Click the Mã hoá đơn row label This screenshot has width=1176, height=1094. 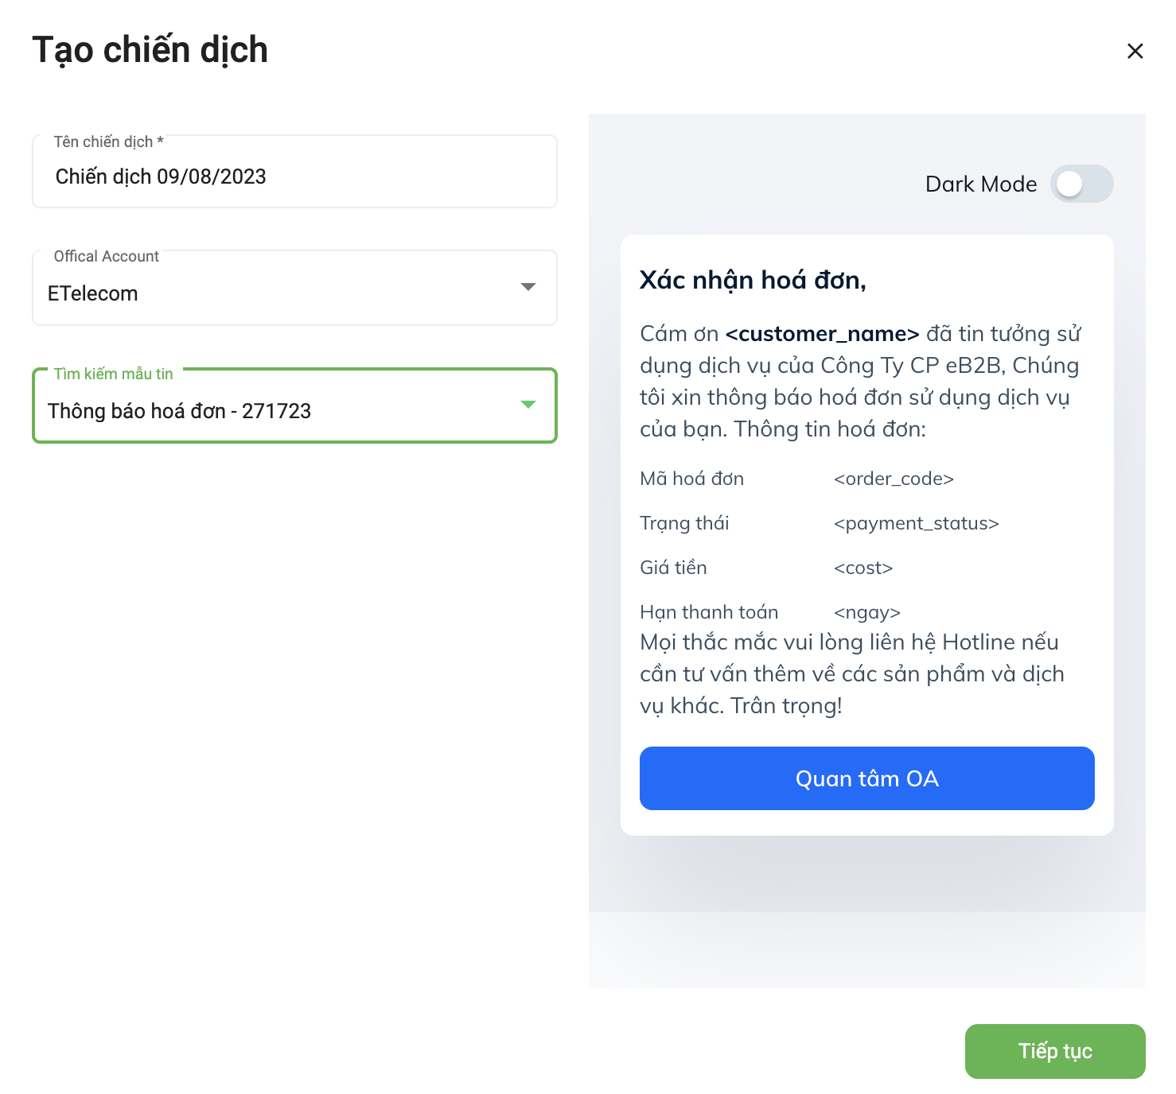coord(691,479)
